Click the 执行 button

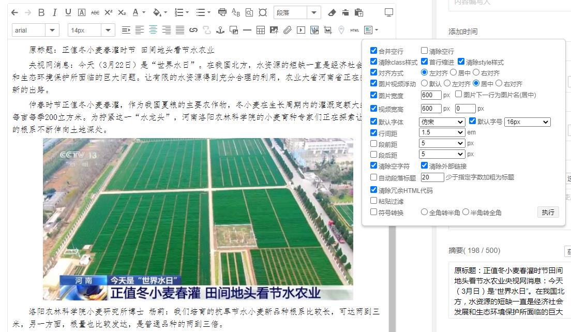[x=548, y=212]
